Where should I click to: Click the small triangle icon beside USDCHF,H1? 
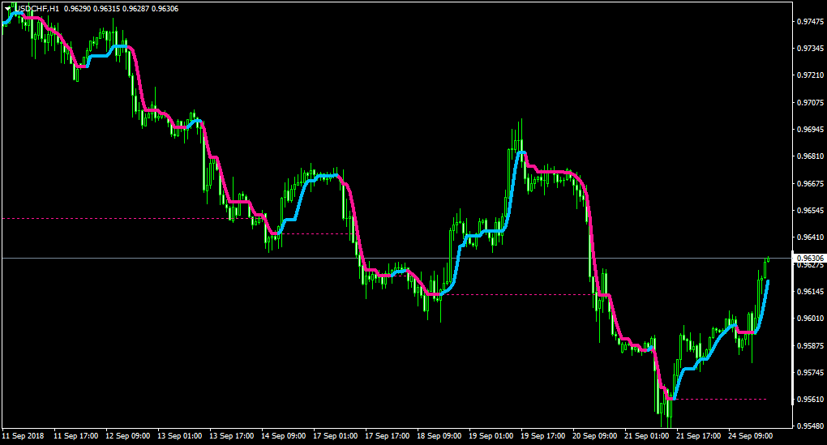8,9
